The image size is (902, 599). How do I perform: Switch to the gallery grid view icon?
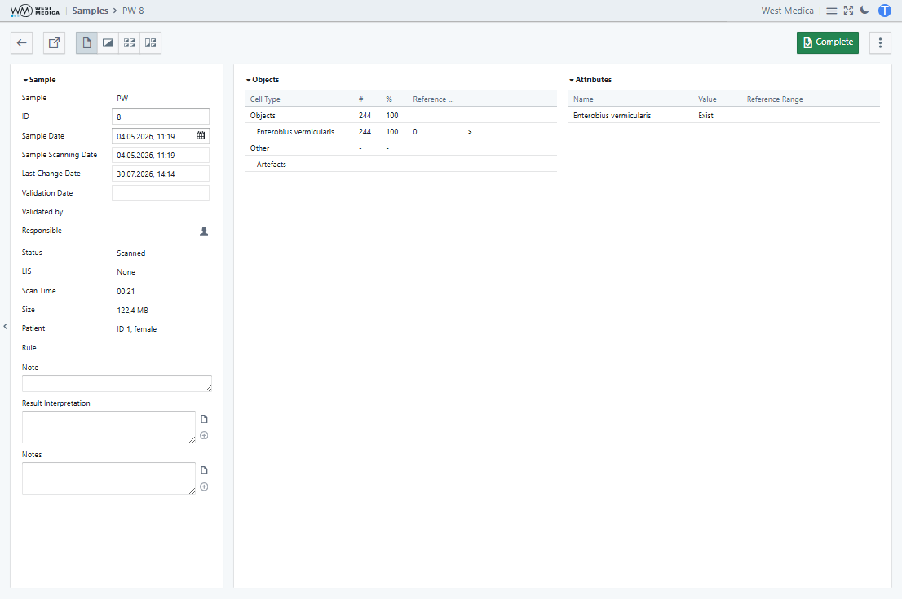coord(130,42)
